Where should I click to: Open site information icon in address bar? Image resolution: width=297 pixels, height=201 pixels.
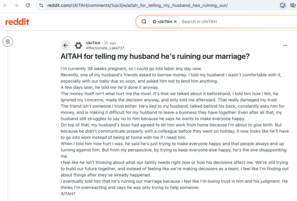pyautogui.click(x=41, y=5)
